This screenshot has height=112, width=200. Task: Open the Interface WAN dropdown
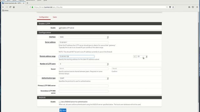83,37
